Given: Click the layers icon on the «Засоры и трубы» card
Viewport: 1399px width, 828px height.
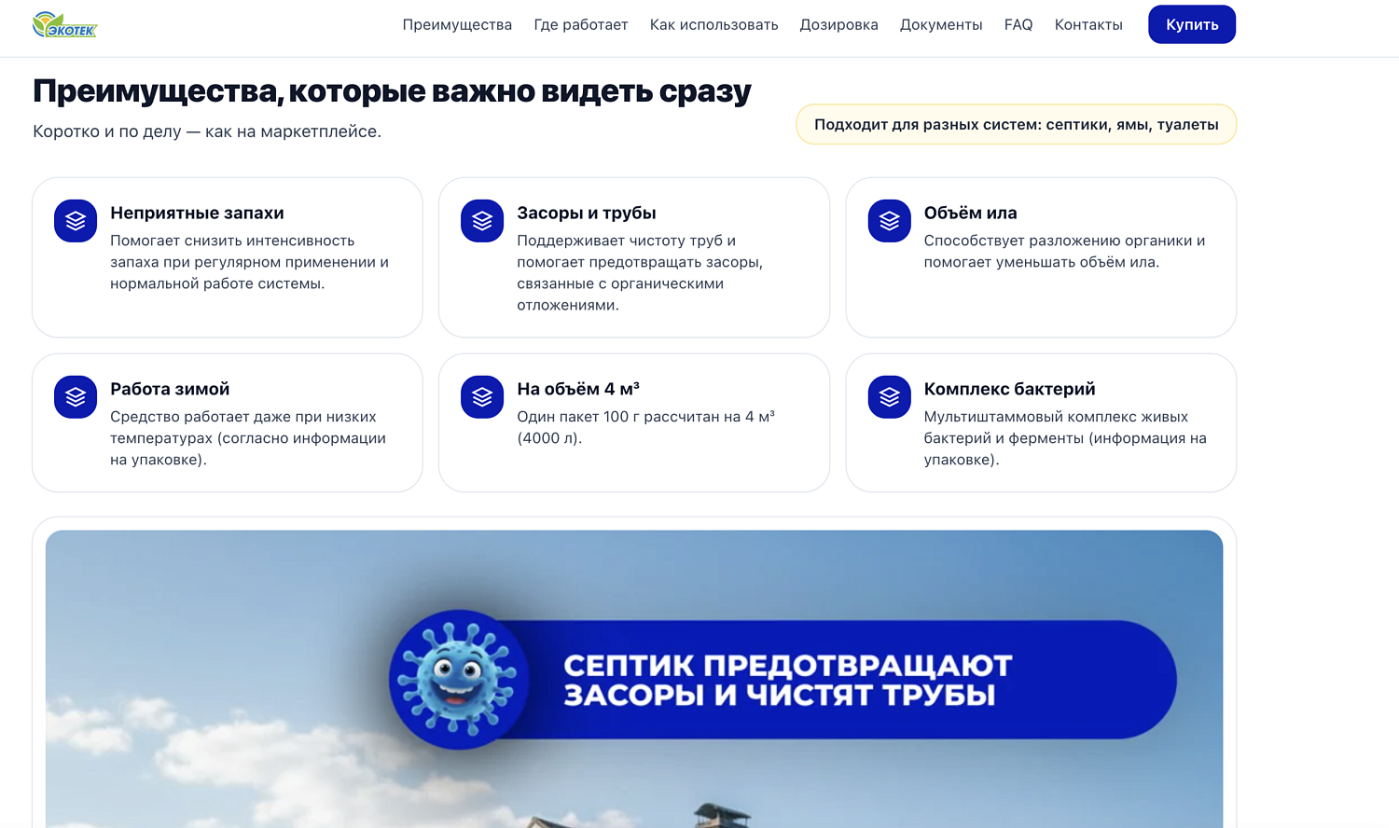Looking at the screenshot, I should [481, 221].
